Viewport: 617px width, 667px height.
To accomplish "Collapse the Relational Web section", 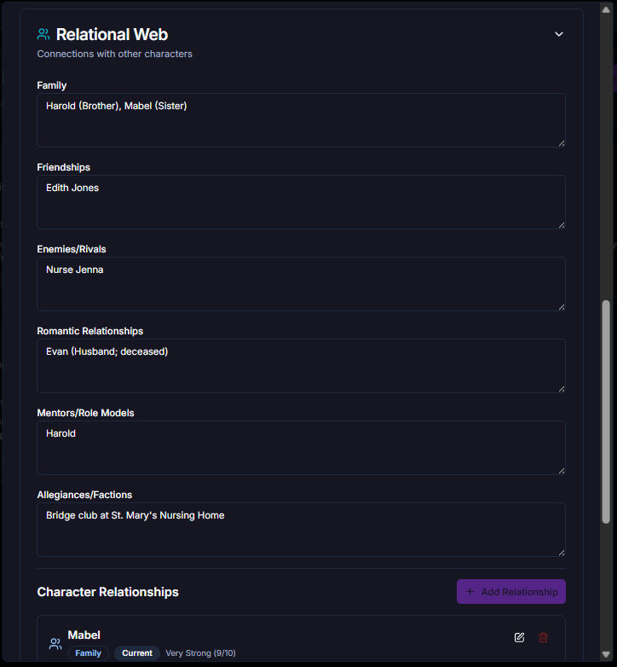I will point(559,35).
